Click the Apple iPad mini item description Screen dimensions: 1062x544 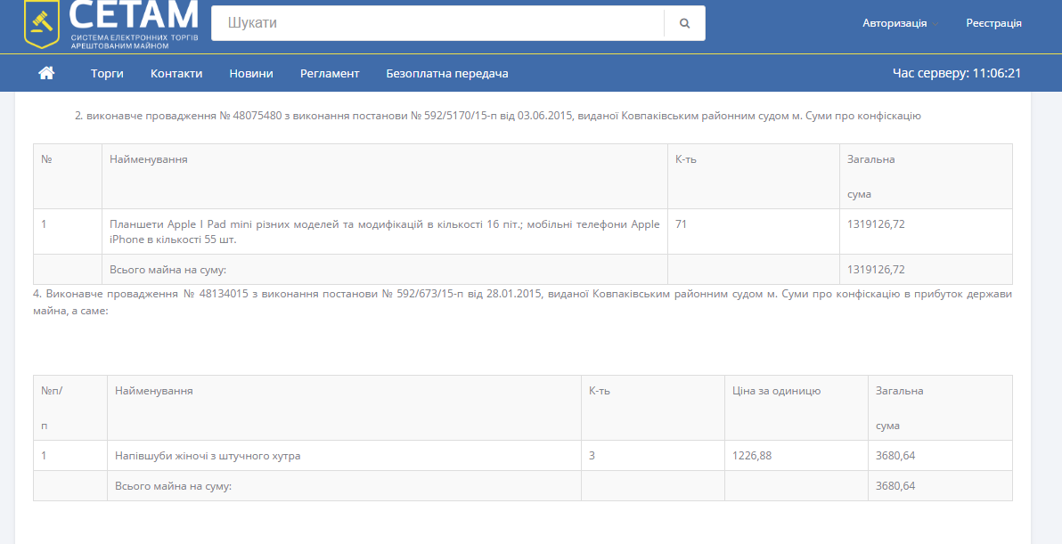coord(384,231)
